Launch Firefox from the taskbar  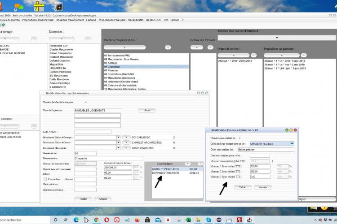point(137,220)
